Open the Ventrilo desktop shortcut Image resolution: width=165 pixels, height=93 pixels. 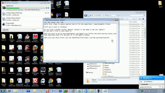click(43, 82)
